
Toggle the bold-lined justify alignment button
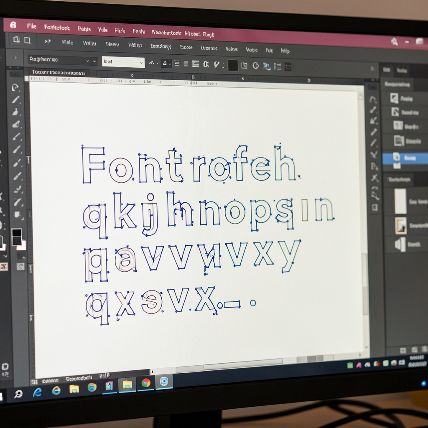(196, 64)
